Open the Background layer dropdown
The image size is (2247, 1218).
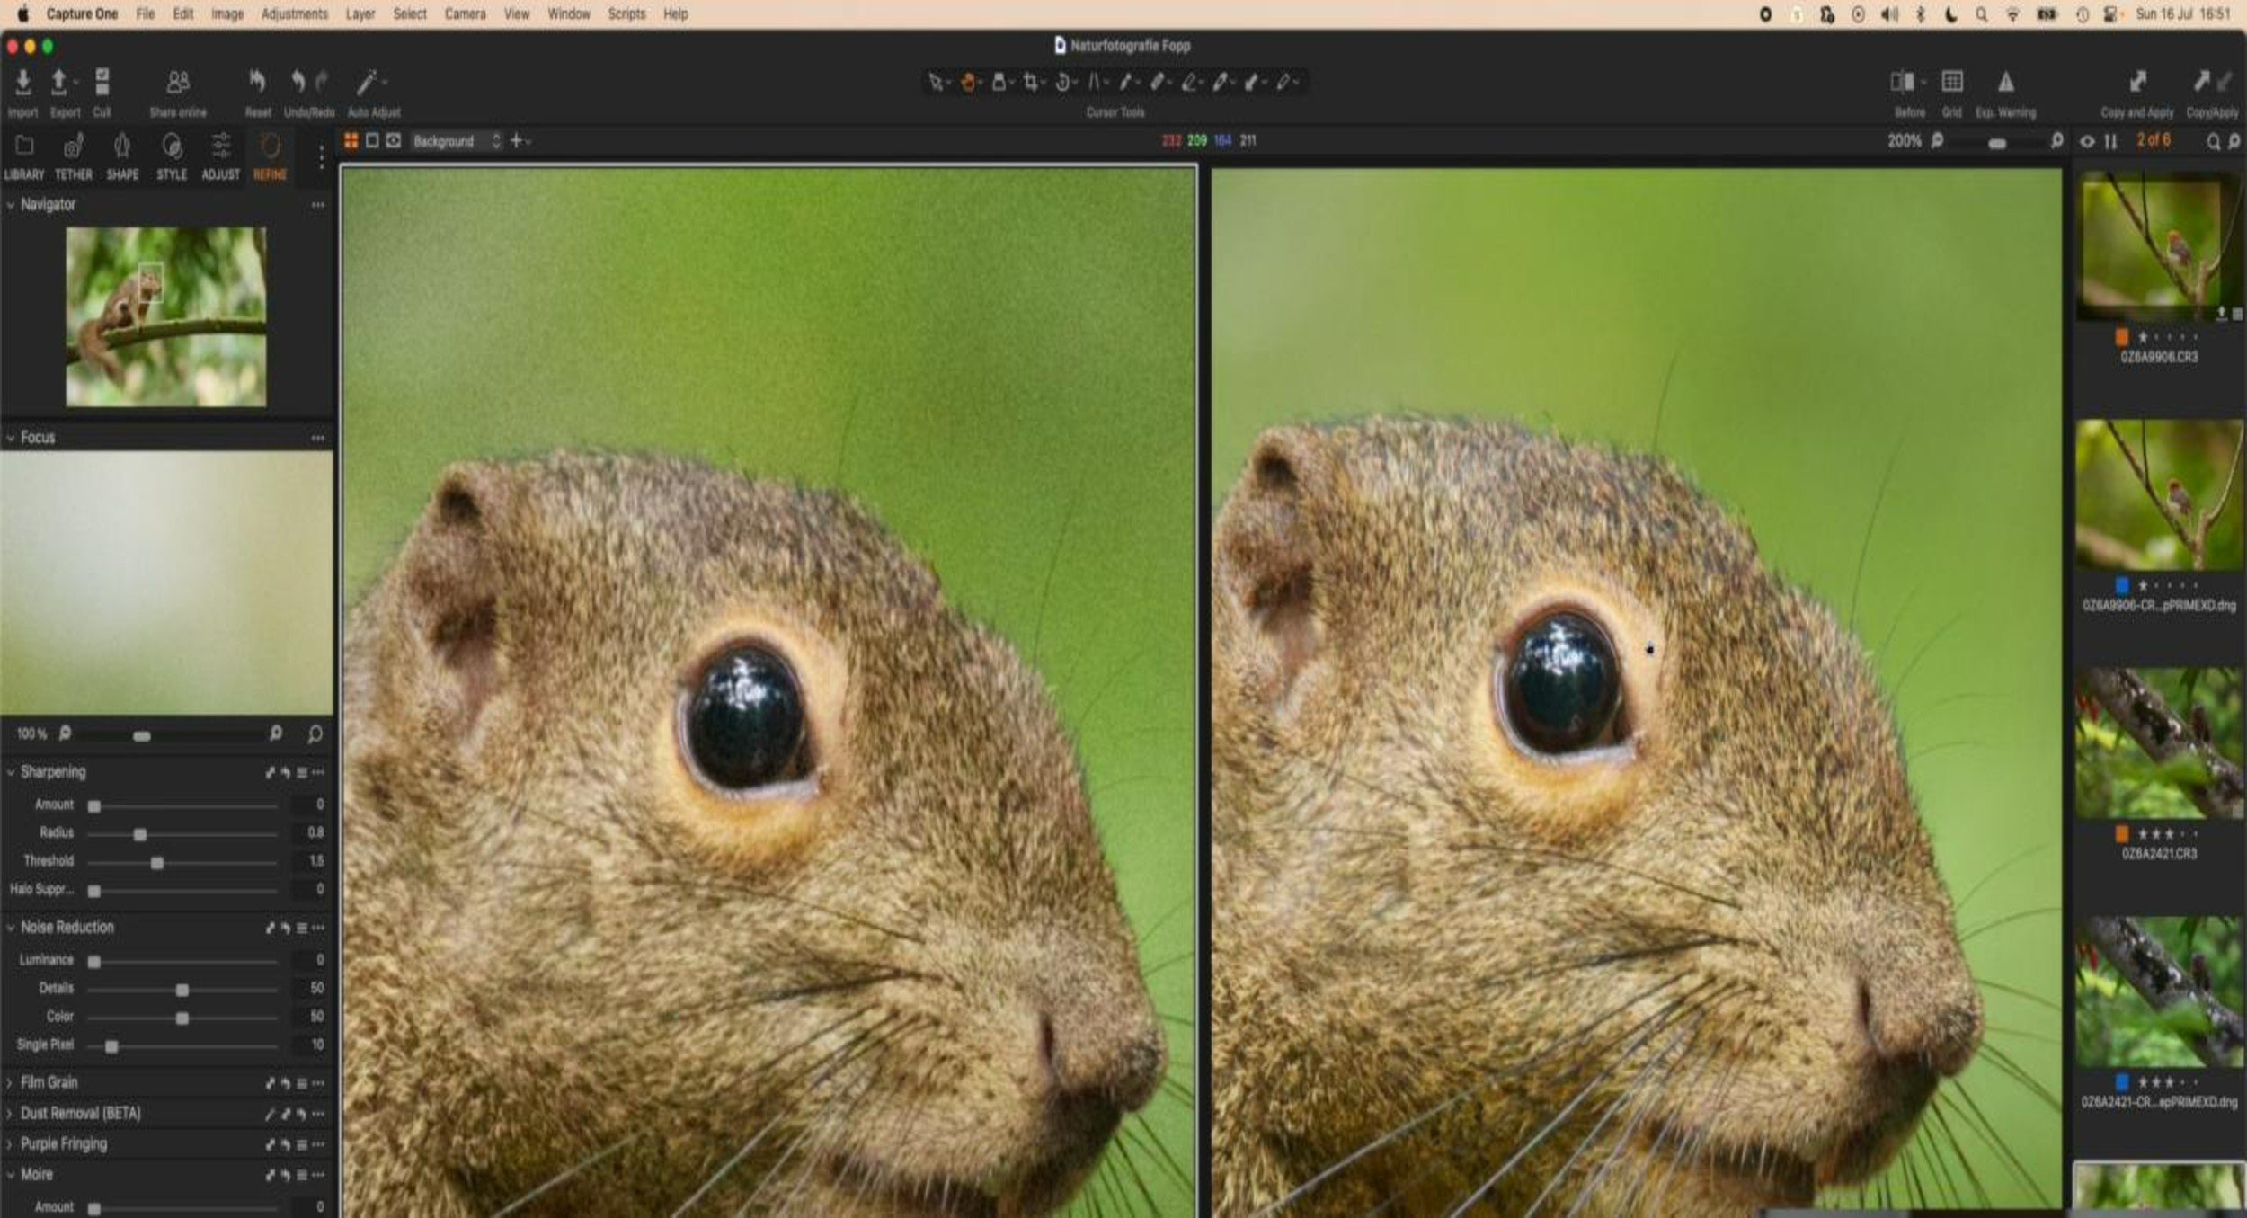coord(456,141)
